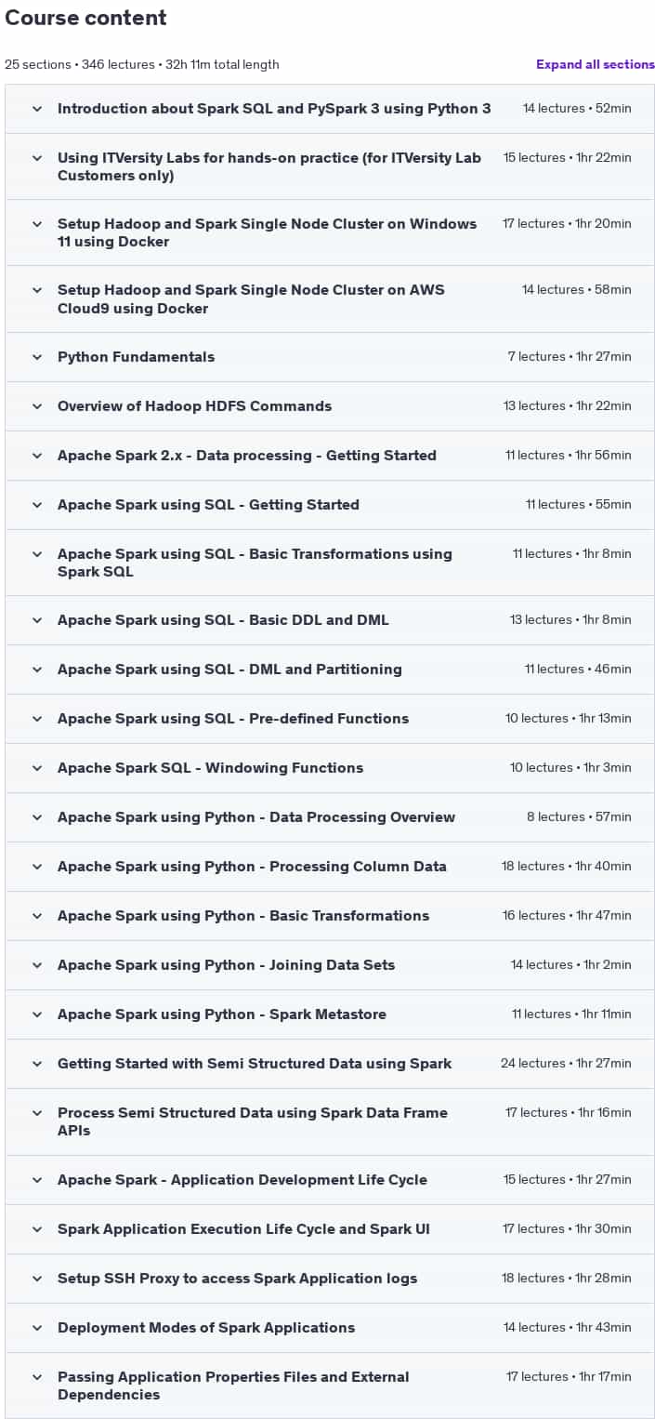
Task: Expand chevron for Application Development Life Cycle
Action: pyautogui.click(x=37, y=1180)
